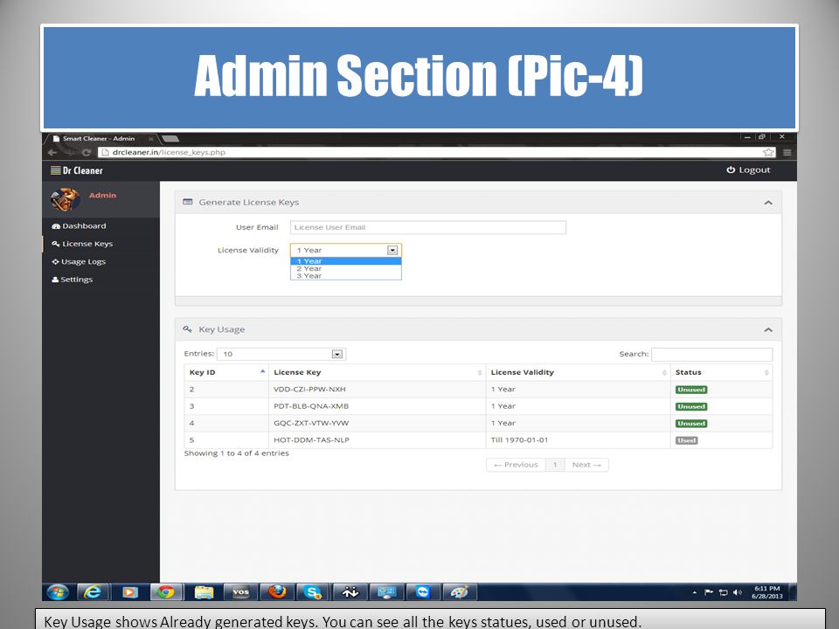Open Firefox from the taskbar
Viewport: 839px width, 629px height.
tap(277, 592)
